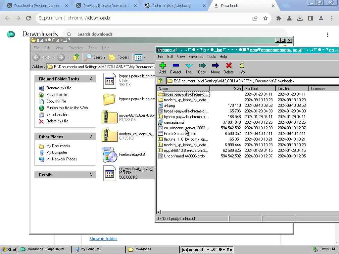Switch to Downloads folder taskbar button
This screenshot has width=339, height=254.
tap(152, 249)
